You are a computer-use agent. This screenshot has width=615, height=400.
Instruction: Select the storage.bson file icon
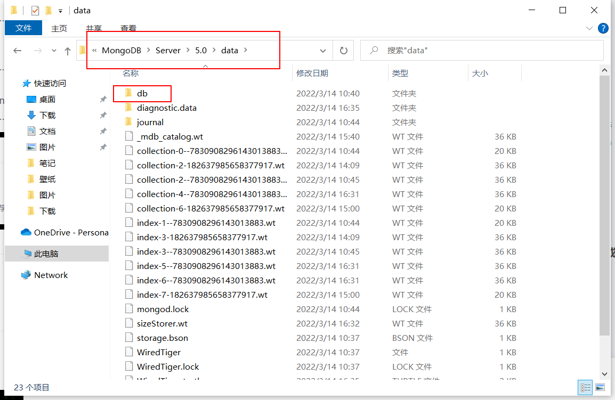coord(129,338)
